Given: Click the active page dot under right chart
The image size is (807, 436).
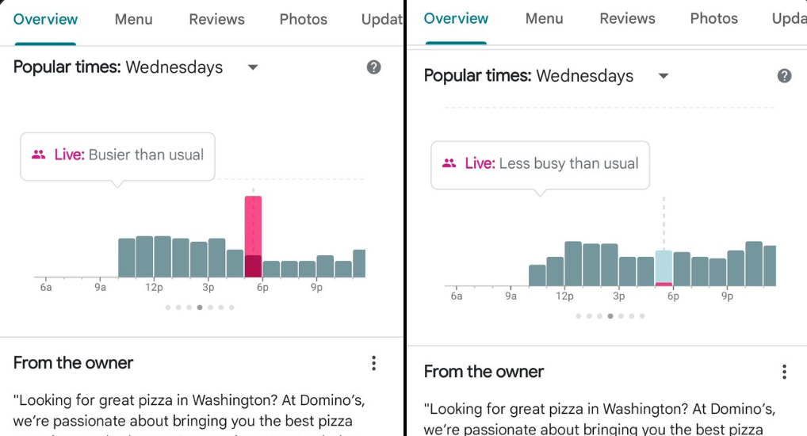Looking at the screenshot, I should coord(610,316).
